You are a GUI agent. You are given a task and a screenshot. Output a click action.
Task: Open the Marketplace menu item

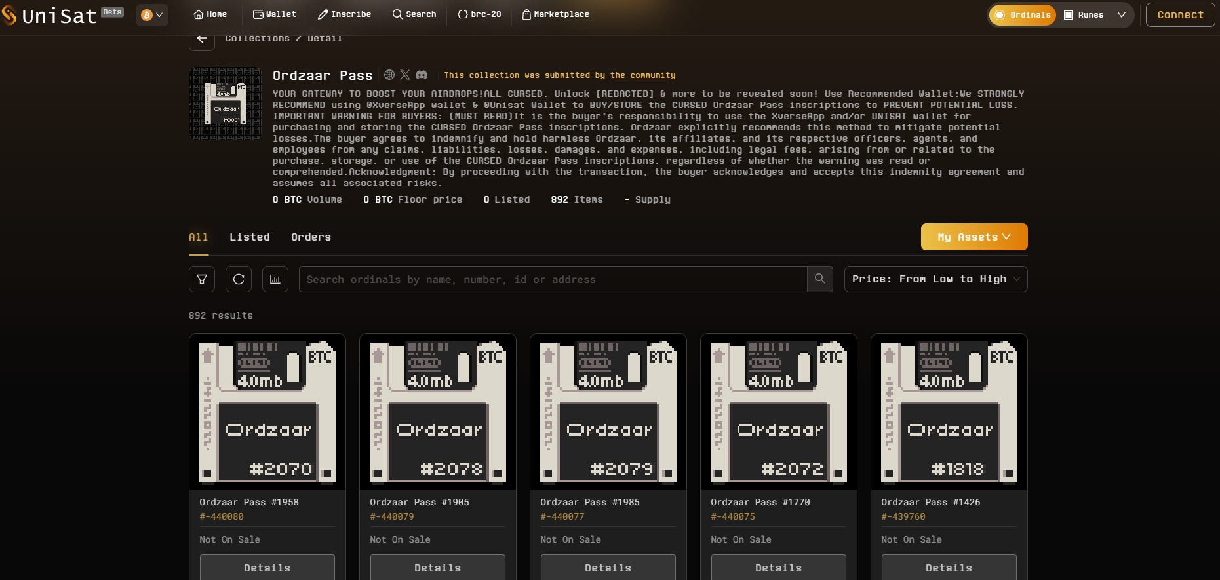pyautogui.click(x=556, y=14)
